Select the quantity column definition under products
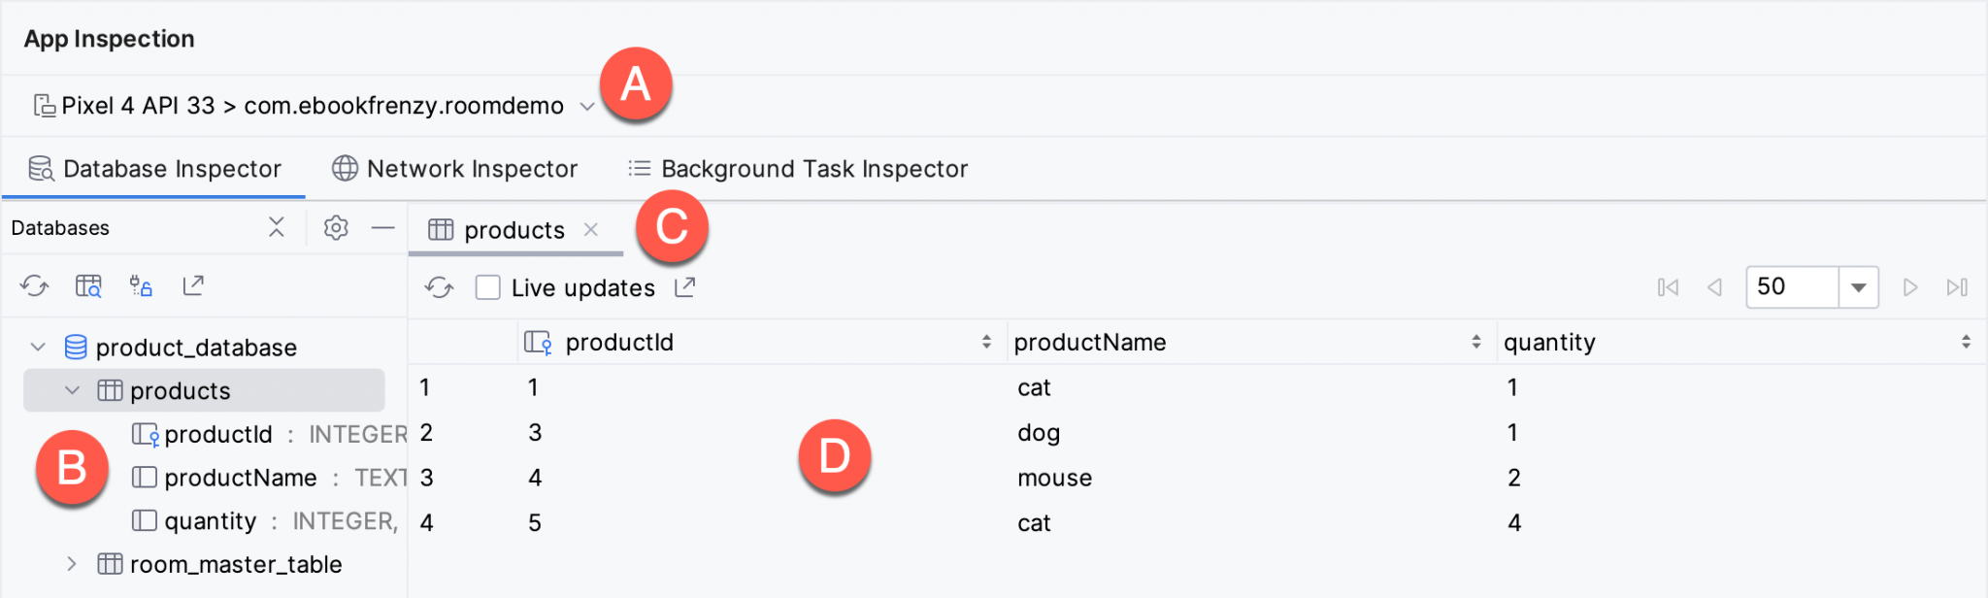This screenshot has width=1988, height=598. click(x=210, y=520)
